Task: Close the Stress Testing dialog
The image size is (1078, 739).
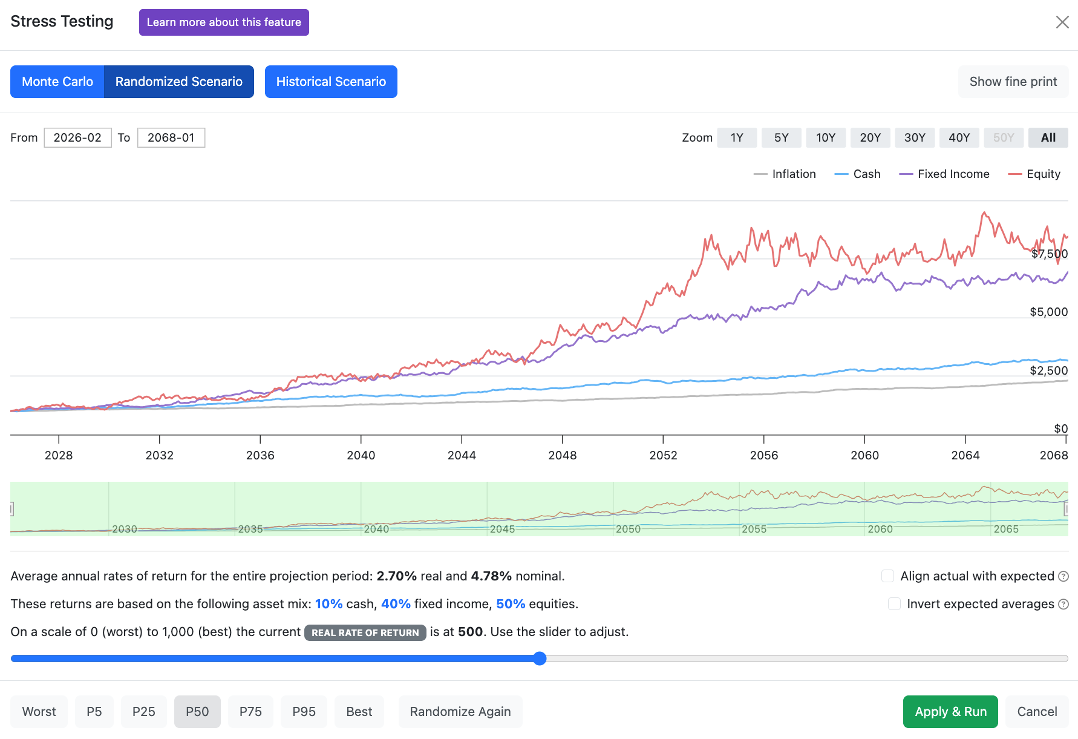Action: (x=1062, y=22)
